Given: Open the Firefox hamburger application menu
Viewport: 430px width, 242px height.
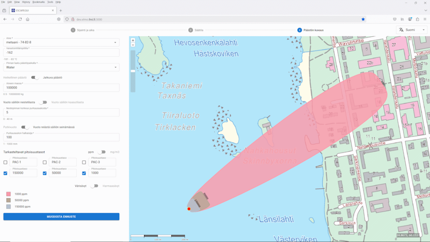Looking at the screenshot, I should coord(425,19).
